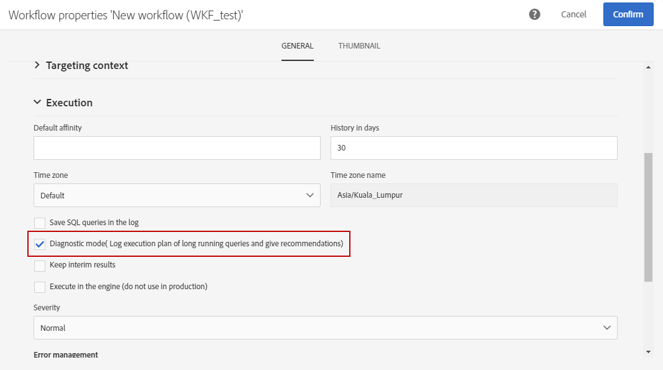663x370 pixels.
Task: Click the Time zone name field
Action: point(473,195)
